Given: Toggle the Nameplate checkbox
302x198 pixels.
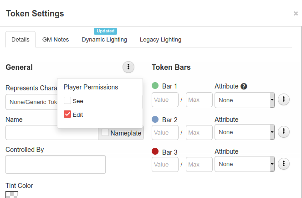Looking at the screenshot, I should 105,132.
